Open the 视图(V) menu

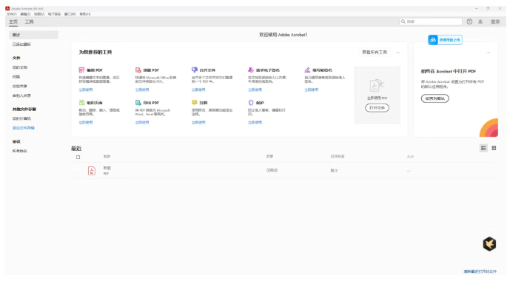39,14
